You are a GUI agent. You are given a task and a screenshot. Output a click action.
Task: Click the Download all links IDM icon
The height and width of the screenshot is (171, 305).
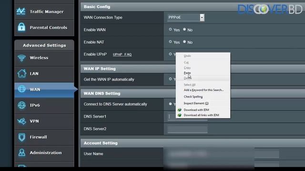click(179, 115)
